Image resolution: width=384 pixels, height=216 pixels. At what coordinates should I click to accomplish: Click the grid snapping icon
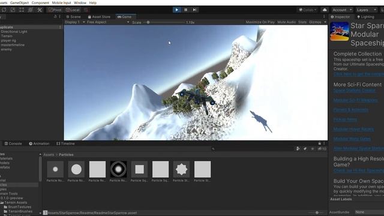click(86, 10)
